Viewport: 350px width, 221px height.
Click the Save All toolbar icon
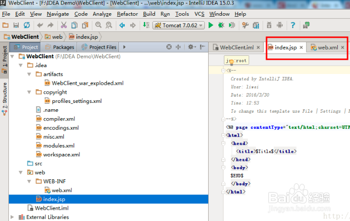pos(16,25)
